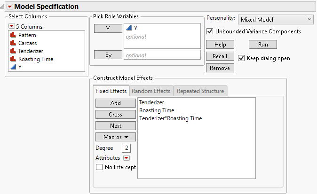Open the Personality dropdown
This screenshot has height=194, width=317.
pos(275,19)
